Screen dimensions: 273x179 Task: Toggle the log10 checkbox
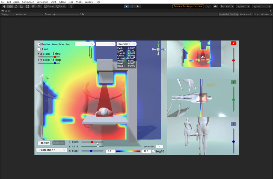[x=153, y=151]
